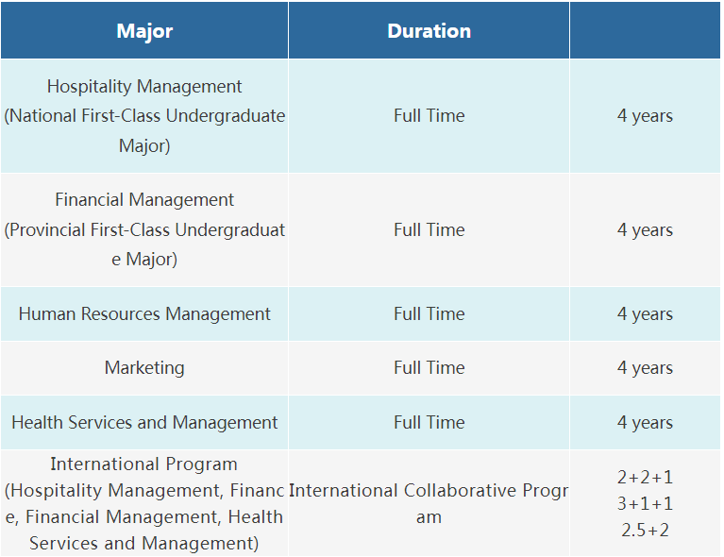Screen dimensions: 724x557
Task: Select the Human Resources Management cell
Action: coord(144,314)
